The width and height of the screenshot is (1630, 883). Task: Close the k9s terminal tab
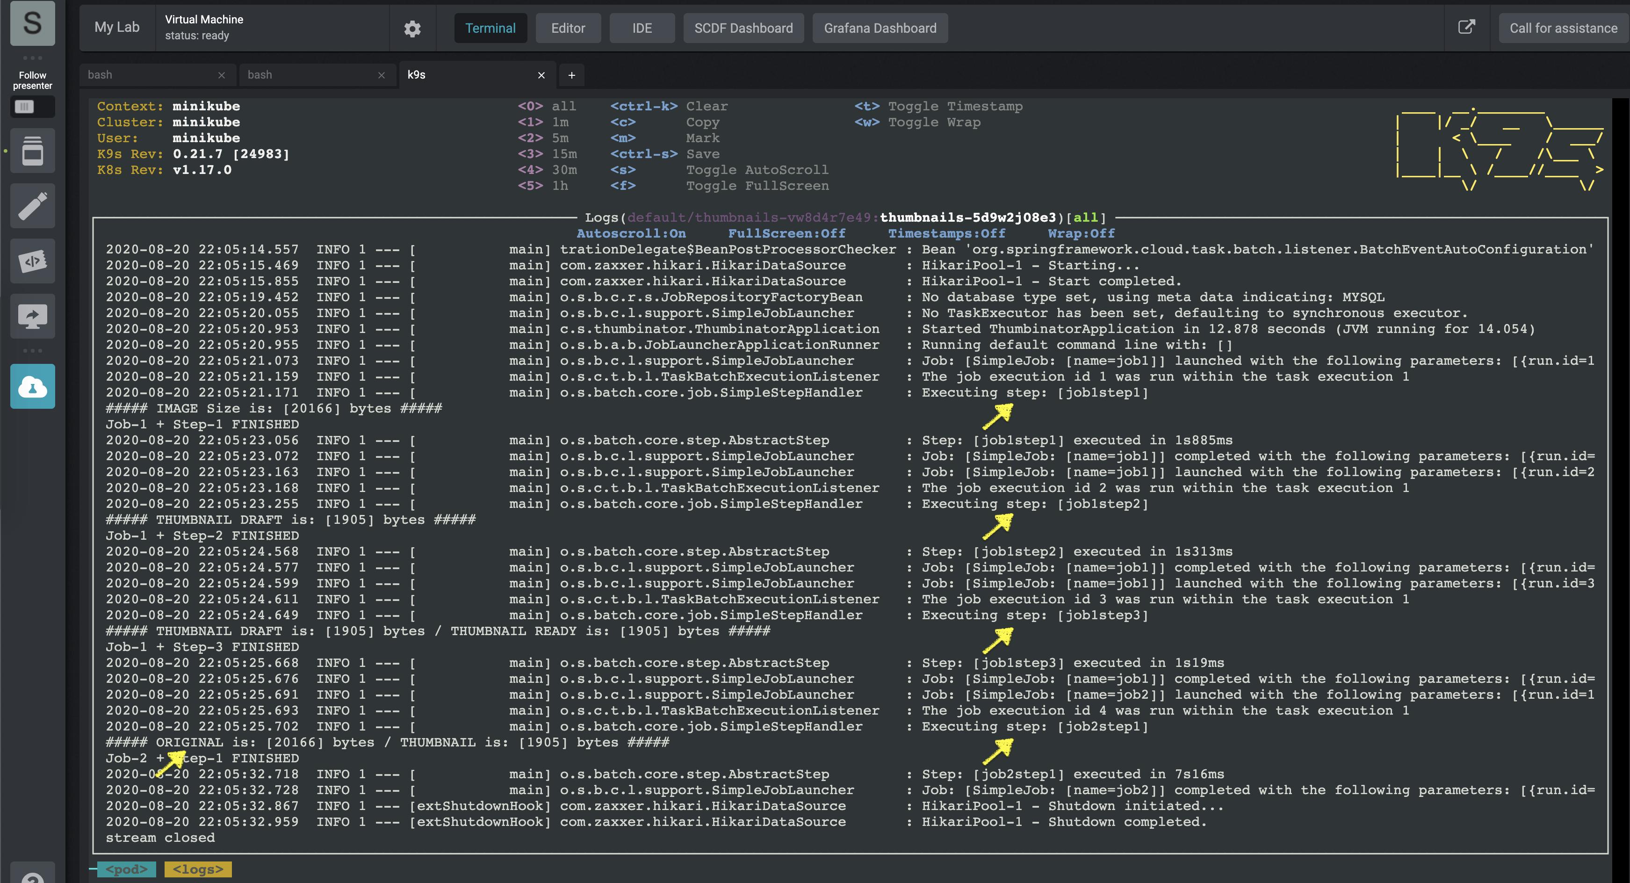tap(541, 75)
